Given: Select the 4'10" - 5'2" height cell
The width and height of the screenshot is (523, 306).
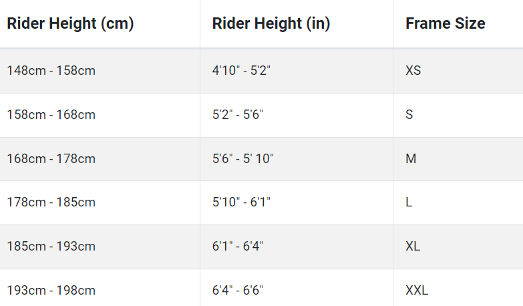Looking at the screenshot, I should tap(297, 71).
